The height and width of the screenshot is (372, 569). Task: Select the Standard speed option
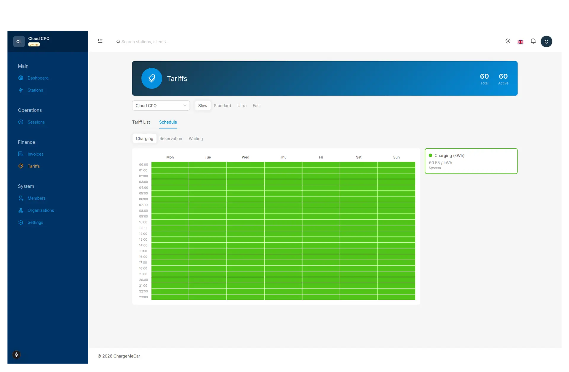pyautogui.click(x=222, y=106)
